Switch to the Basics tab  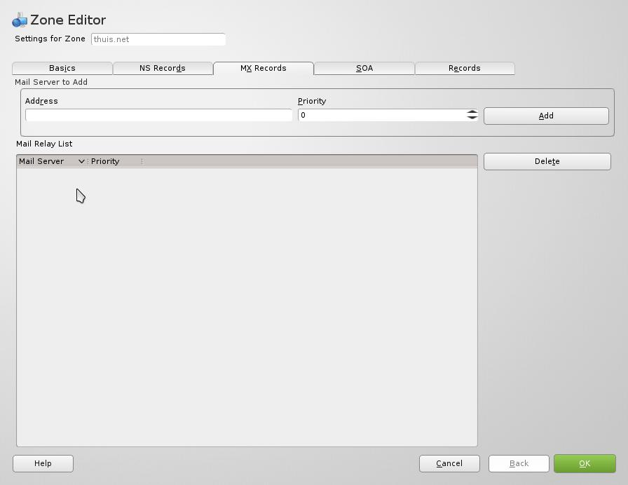[62, 68]
